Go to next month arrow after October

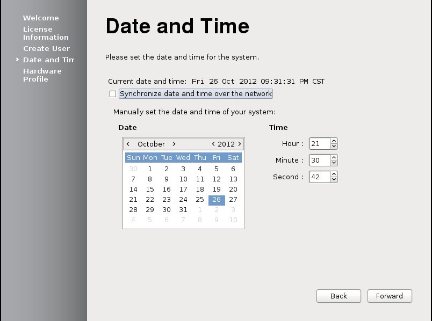pos(174,144)
